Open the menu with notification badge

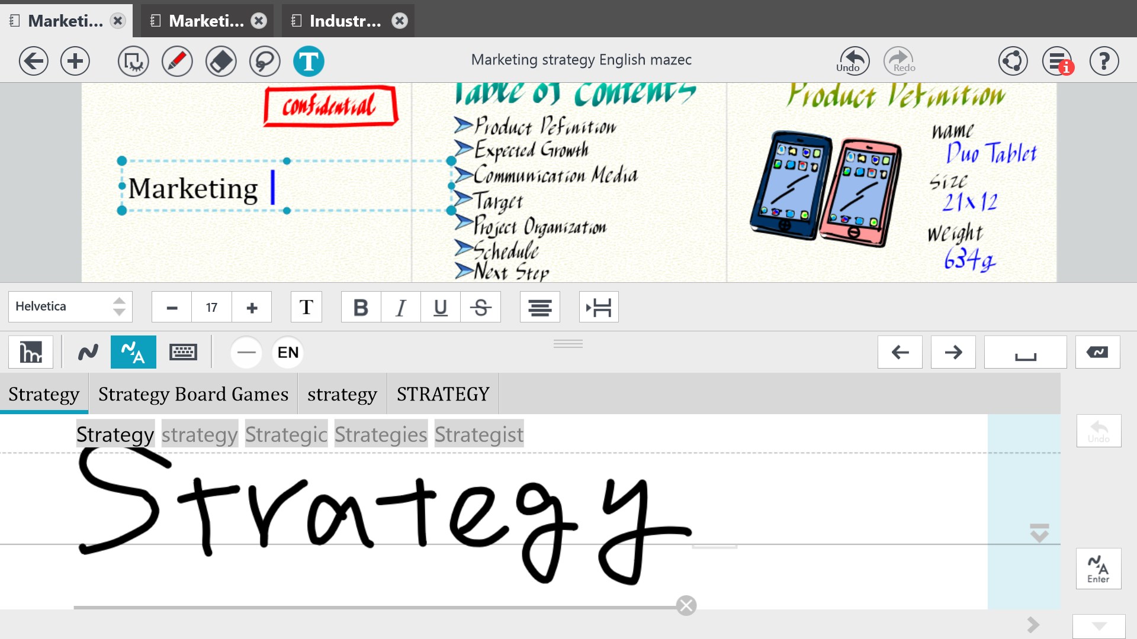coord(1058,61)
